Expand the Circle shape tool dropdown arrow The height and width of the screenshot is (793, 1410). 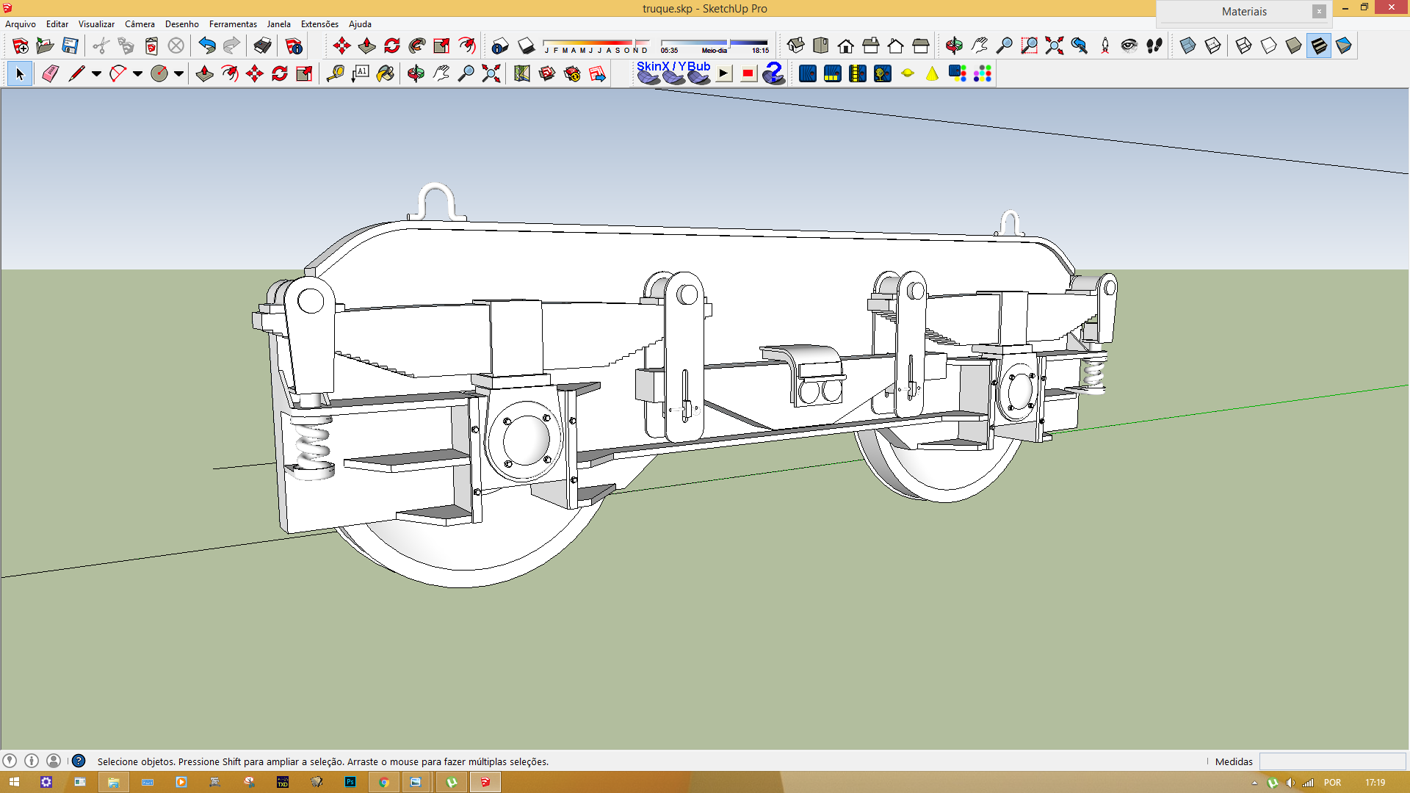coord(178,73)
